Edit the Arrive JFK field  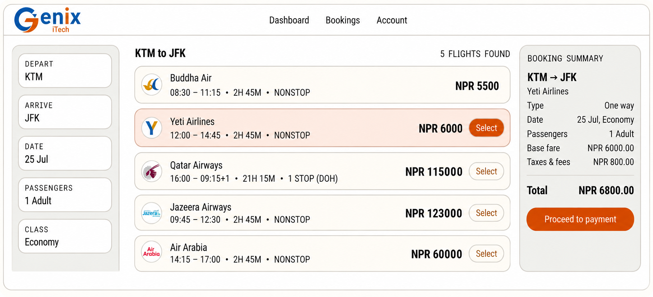[65, 112]
